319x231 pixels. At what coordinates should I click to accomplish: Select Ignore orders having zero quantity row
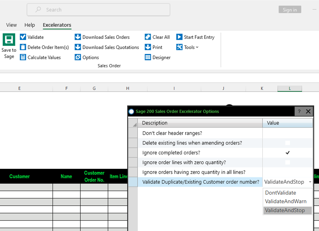pyautogui.click(x=221, y=172)
